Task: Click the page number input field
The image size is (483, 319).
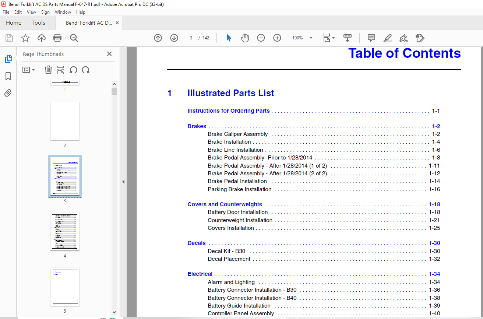Action: [x=191, y=38]
